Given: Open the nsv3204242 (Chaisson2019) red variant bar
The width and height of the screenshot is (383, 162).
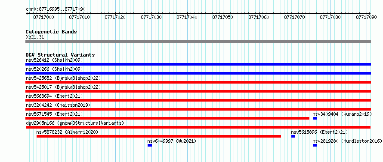Looking at the screenshot, I should pos(198,109).
